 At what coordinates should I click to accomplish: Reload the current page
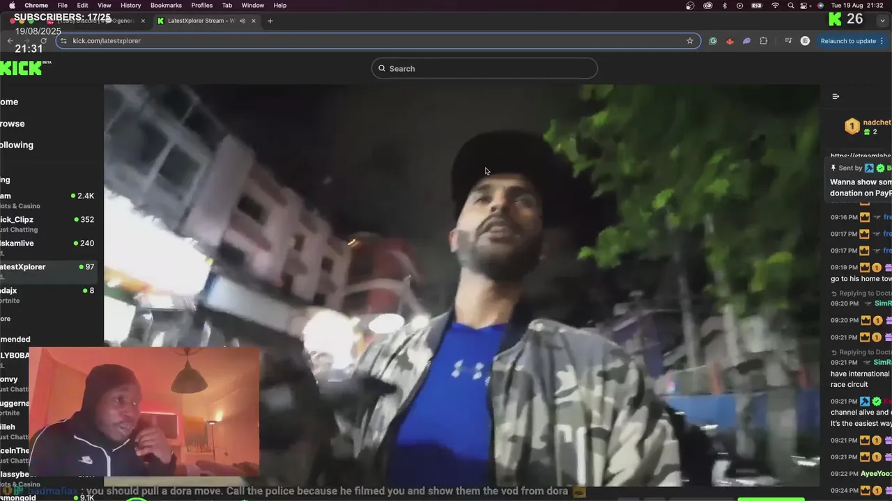coord(43,40)
